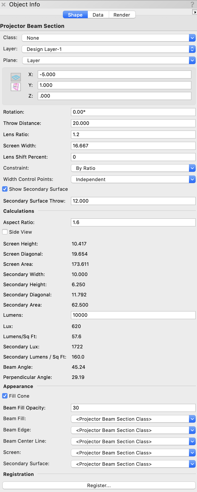Close the Object Info palette
The width and height of the screenshot is (197, 492).
tap(3, 5)
